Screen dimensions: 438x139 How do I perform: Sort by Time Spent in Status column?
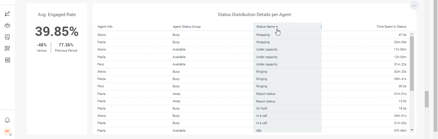[x=391, y=27]
